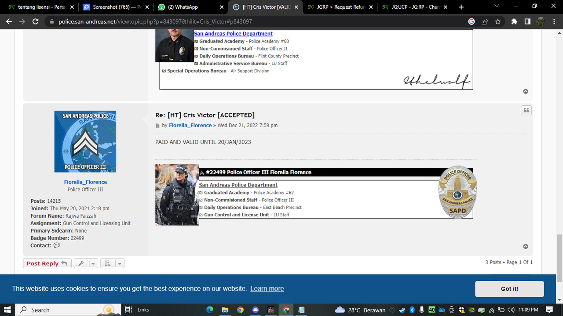Viewport: 563px width, 316px height.
Task: Open File Explorer from the taskbar
Action: pos(225,309)
